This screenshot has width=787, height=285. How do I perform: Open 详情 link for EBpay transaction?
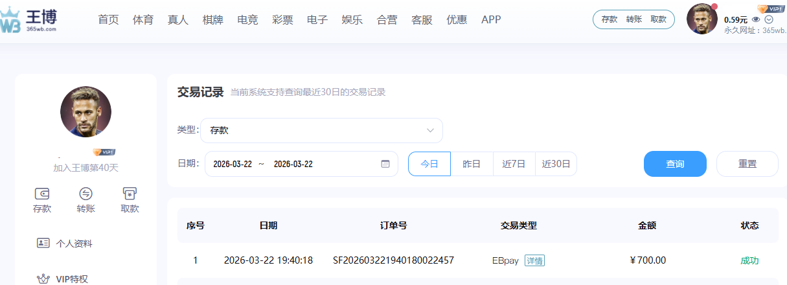click(x=534, y=260)
